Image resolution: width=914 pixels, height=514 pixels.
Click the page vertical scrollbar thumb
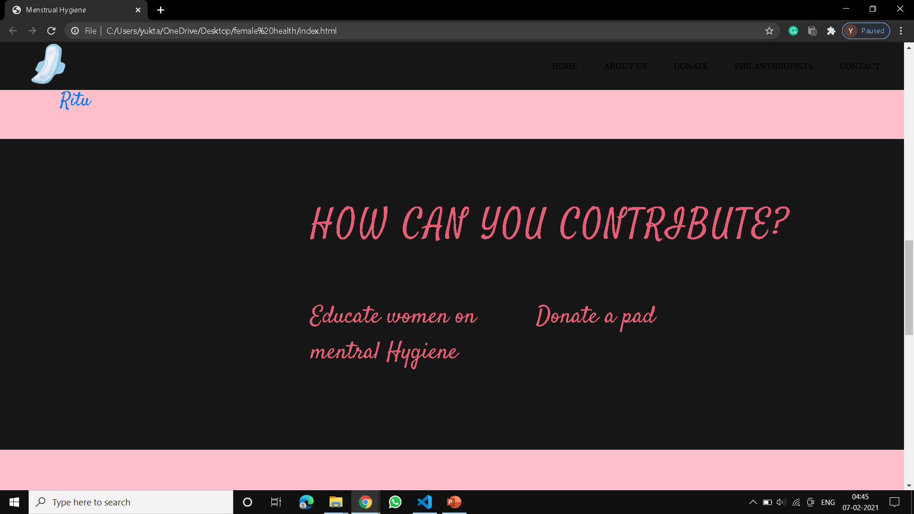(909, 288)
